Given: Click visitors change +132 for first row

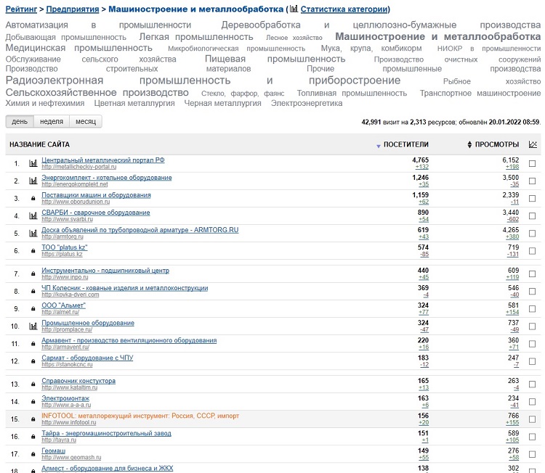Looking at the screenshot, I should [x=422, y=167].
